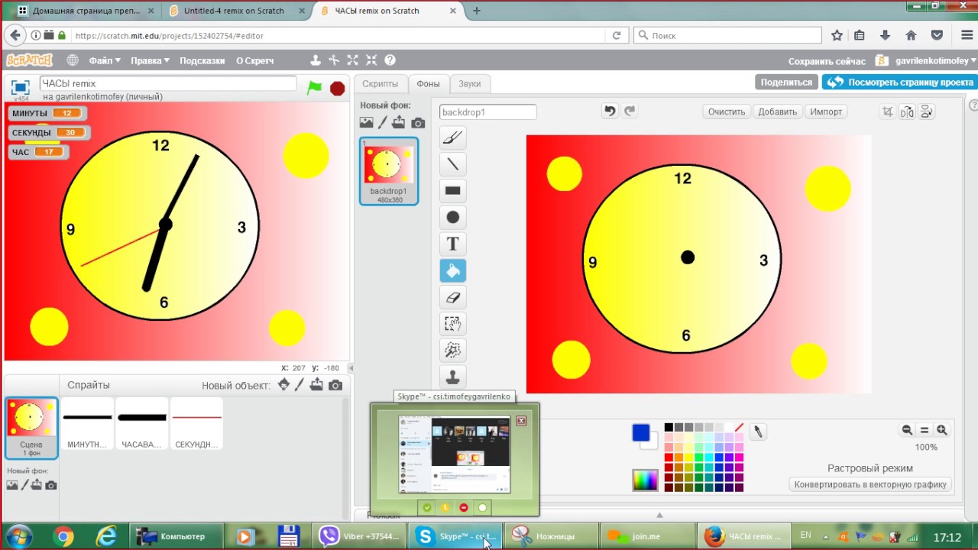
Task: Open the Правка menu
Action: (150, 60)
